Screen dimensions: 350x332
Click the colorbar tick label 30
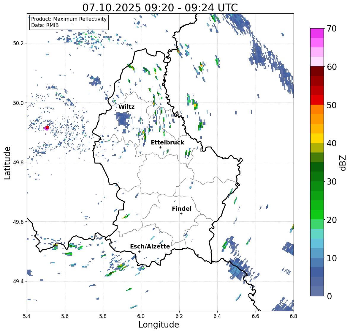tap(332, 181)
